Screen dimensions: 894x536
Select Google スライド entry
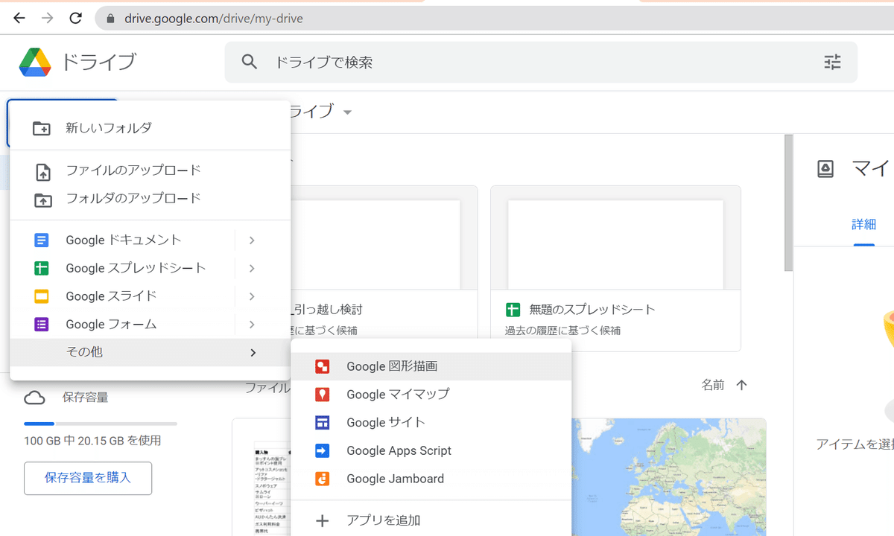(x=150, y=296)
